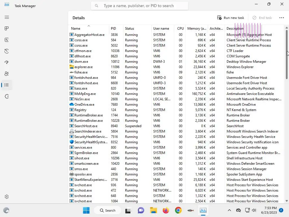Sort by the User name column
The image size is (289, 217).
(x=163, y=29)
